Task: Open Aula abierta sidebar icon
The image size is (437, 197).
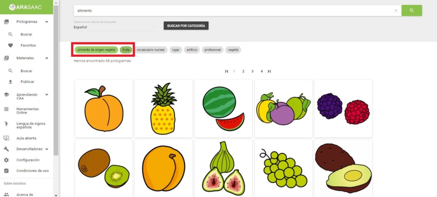Action: 6,138
